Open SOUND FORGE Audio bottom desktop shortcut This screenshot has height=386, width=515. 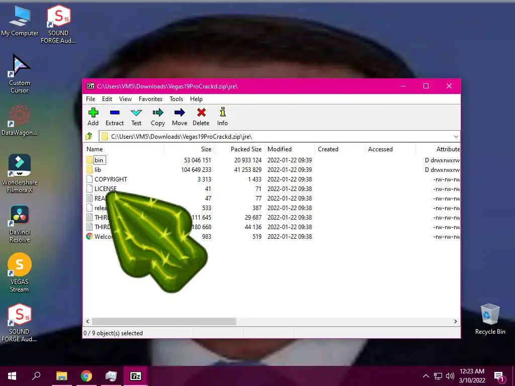(20, 323)
